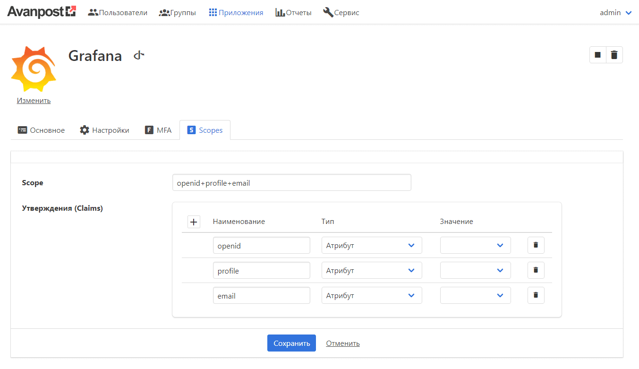Screen dimensions: 639x369
Task: Delete the openid claim row
Action: pos(536,245)
